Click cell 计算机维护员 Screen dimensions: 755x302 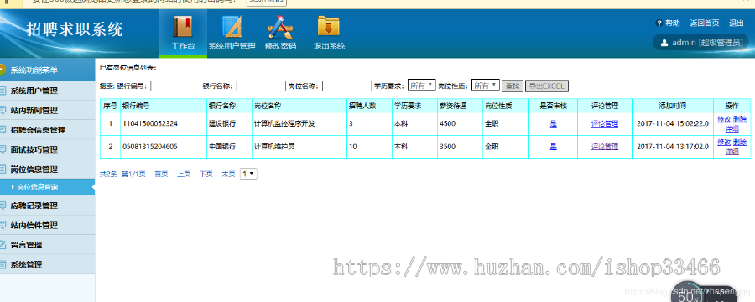[x=299, y=147]
